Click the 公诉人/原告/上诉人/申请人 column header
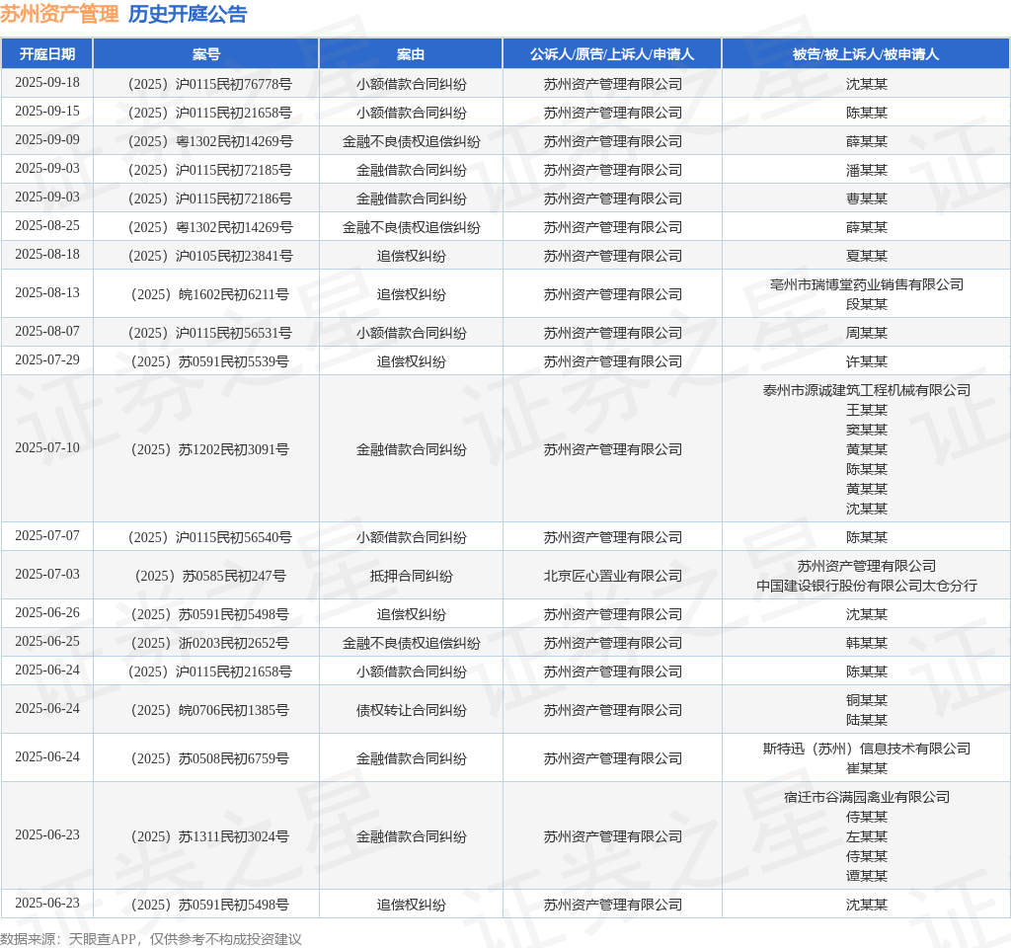This screenshot has height=948, width=1011. tap(612, 54)
